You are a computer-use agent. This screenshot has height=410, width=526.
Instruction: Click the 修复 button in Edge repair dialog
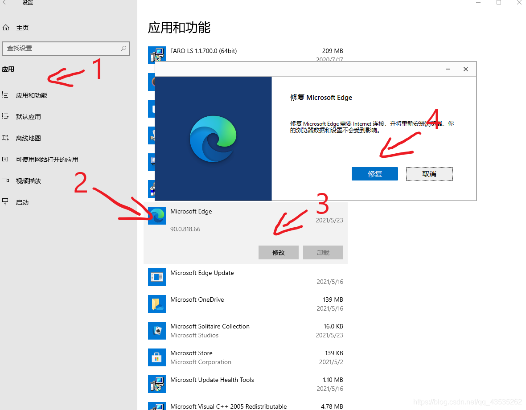[x=375, y=174]
